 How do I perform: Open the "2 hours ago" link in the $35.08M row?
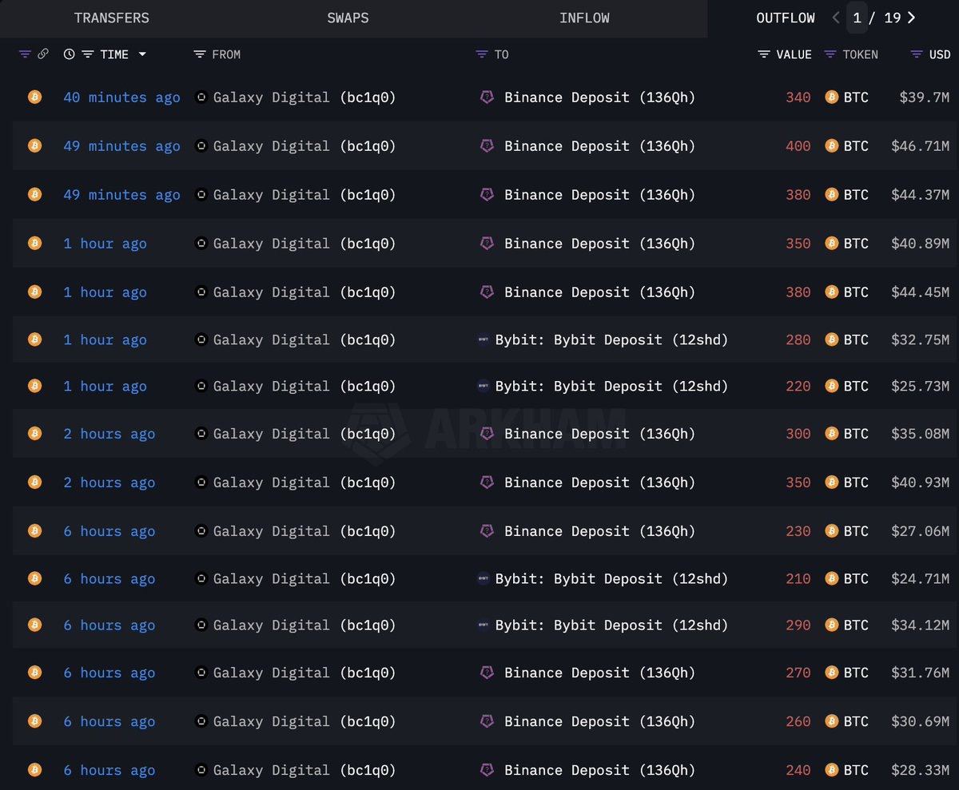click(x=109, y=434)
